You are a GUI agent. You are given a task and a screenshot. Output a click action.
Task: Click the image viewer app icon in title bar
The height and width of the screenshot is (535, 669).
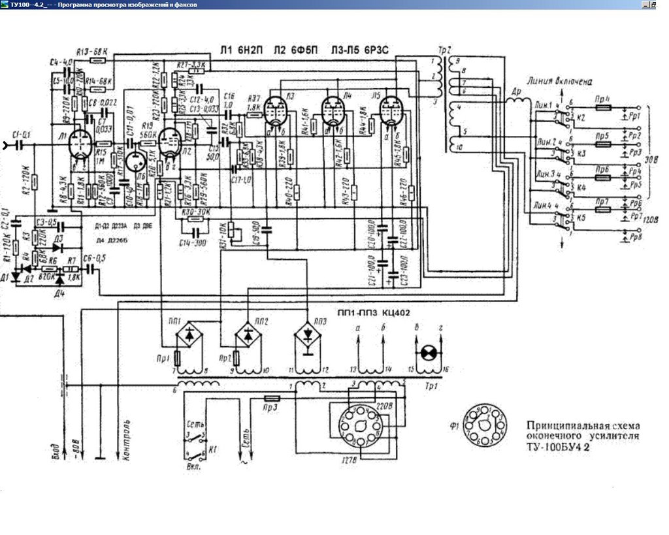point(4,5)
